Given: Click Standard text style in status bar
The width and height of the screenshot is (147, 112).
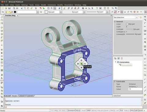Looking at the screenshot, I should (71, 110).
